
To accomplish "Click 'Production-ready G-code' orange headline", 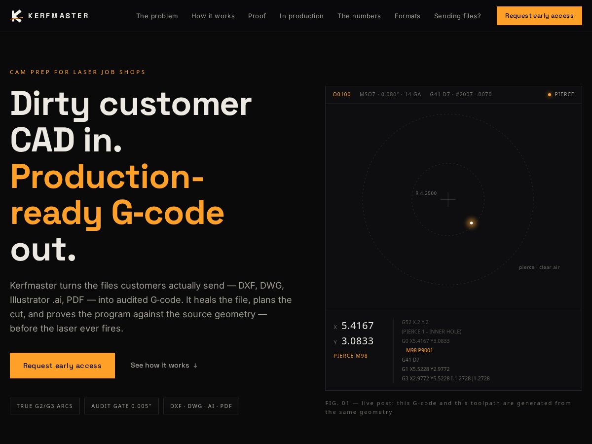I will tap(117, 195).
